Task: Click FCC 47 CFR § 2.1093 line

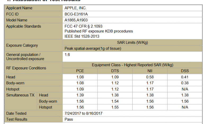Action: 83,26
